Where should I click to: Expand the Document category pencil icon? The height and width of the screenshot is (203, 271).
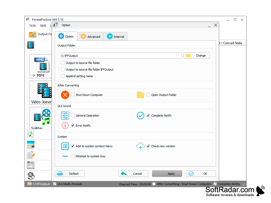point(31,155)
